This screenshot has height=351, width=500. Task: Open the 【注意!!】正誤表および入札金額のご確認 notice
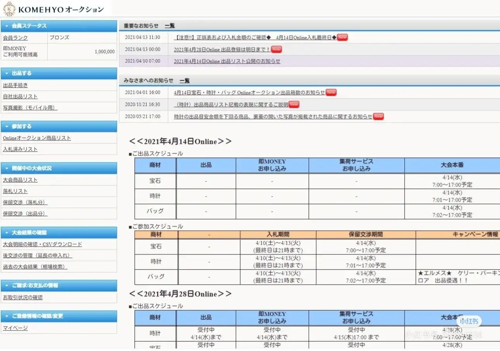[x=255, y=38]
